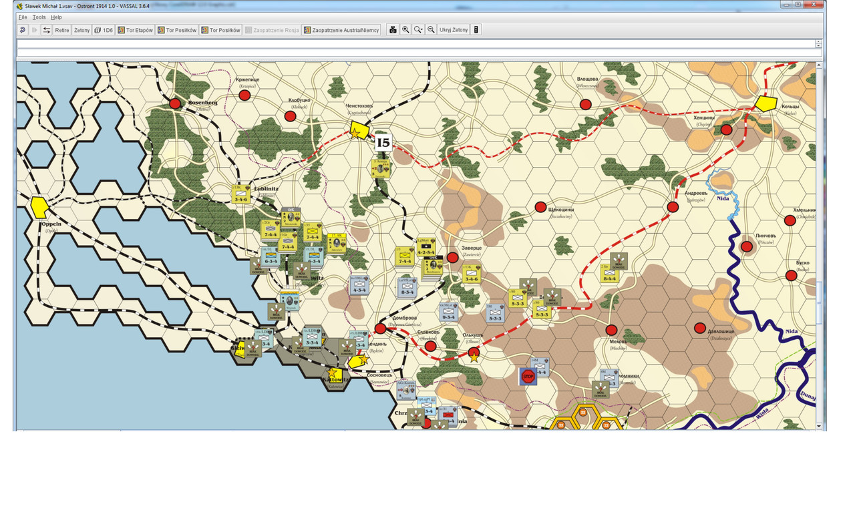Open the zoom level select dropdown
The width and height of the screenshot is (855, 506).
[x=418, y=30]
